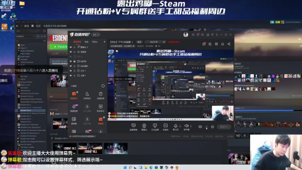Viewport: 302px width, 170px height.
Task: Click the taskbar search icon
Action: click(130, 167)
